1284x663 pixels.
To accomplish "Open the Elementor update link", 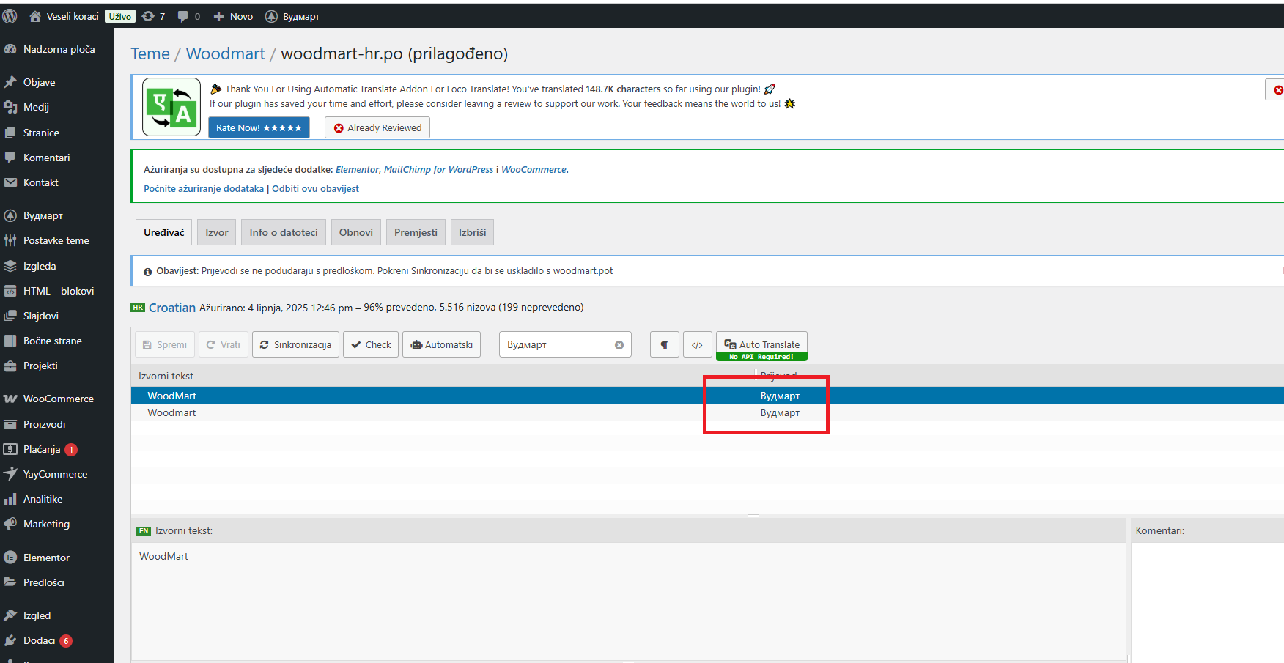I will coord(357,169).
